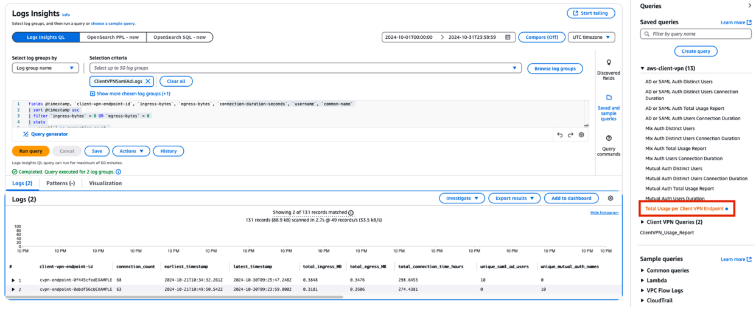Viewport: 756px width, 309px height.
Task: Switch to OpenSearch SQL query language
Action: coord(180,38)
